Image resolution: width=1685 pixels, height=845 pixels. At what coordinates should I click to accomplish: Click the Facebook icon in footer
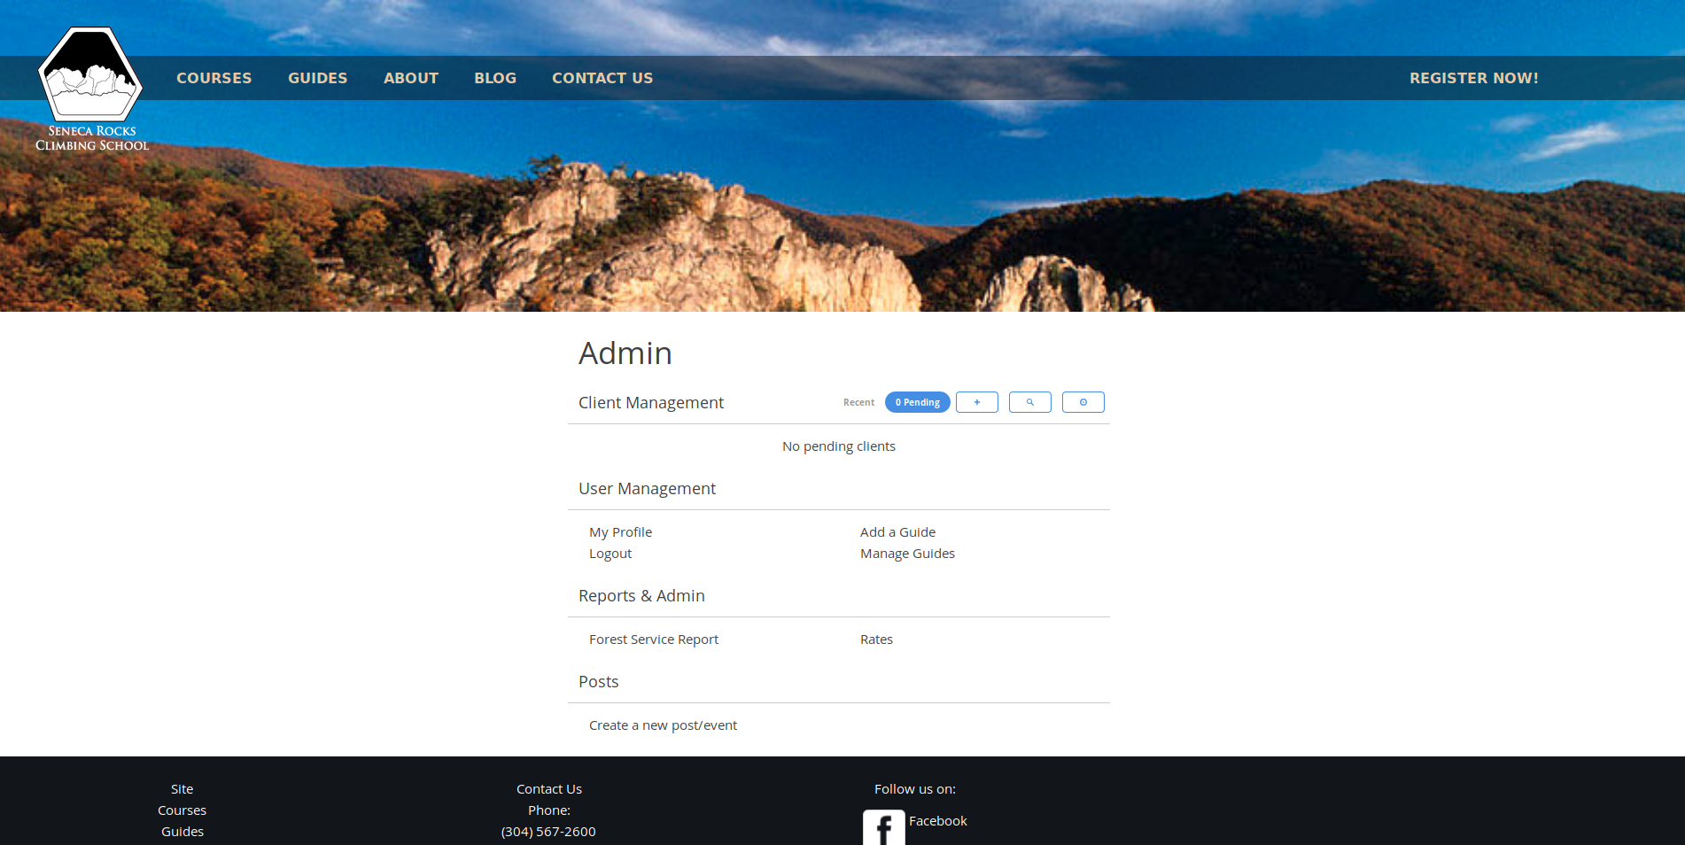coord(884,828)
